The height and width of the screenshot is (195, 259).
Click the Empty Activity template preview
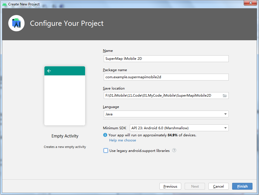click(65, 96)
